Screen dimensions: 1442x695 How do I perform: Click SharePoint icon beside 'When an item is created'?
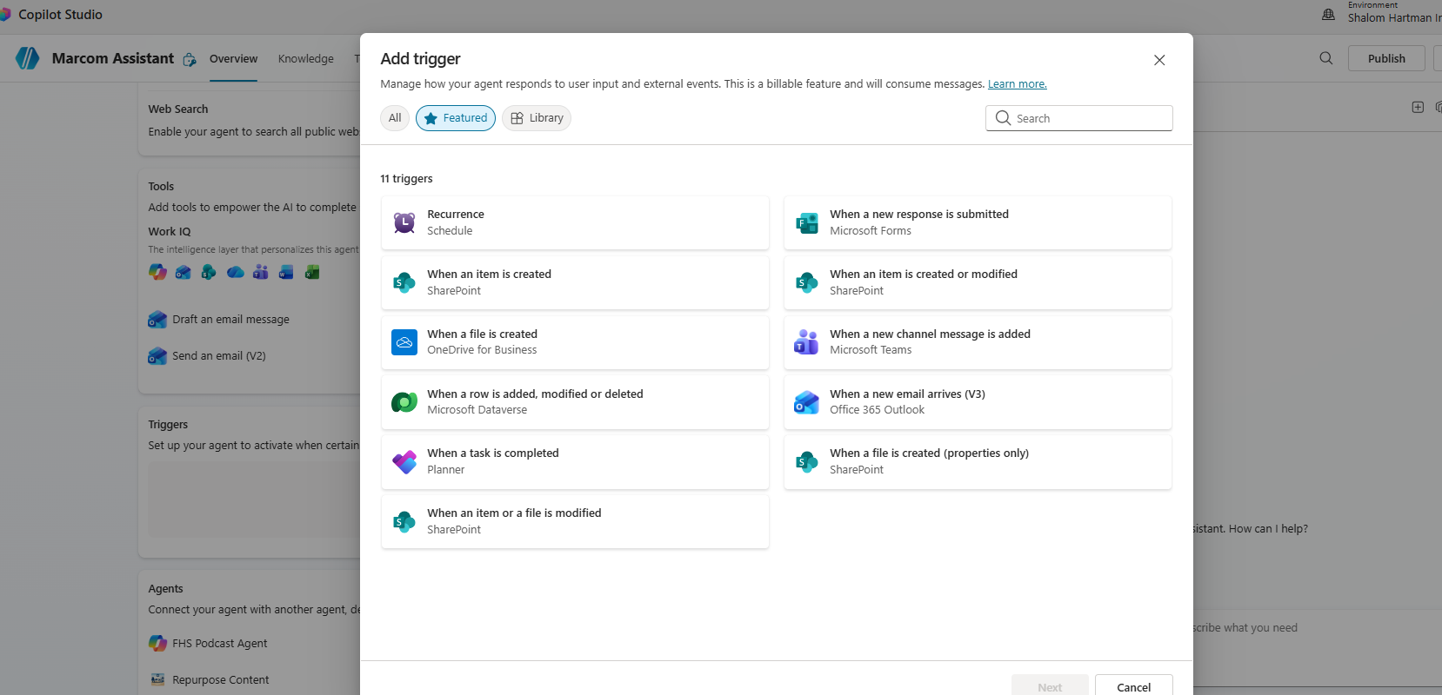tap(404, 282)
